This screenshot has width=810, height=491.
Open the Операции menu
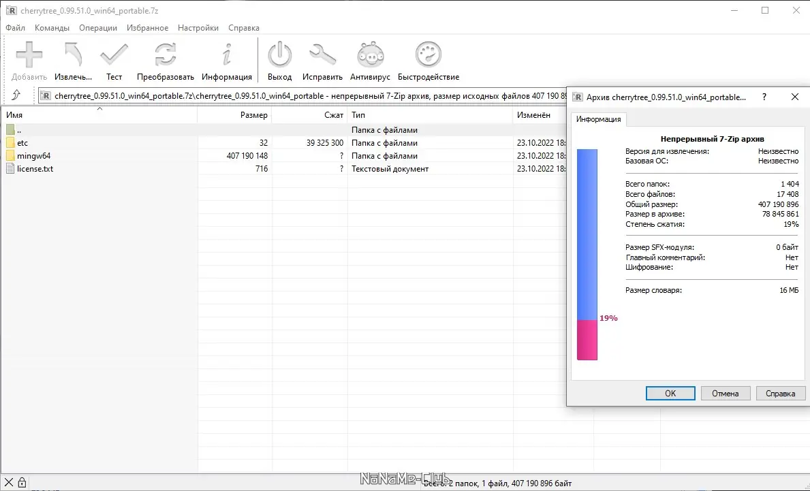(97, 28)
